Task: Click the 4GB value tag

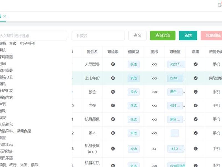Action: (175, 106)
